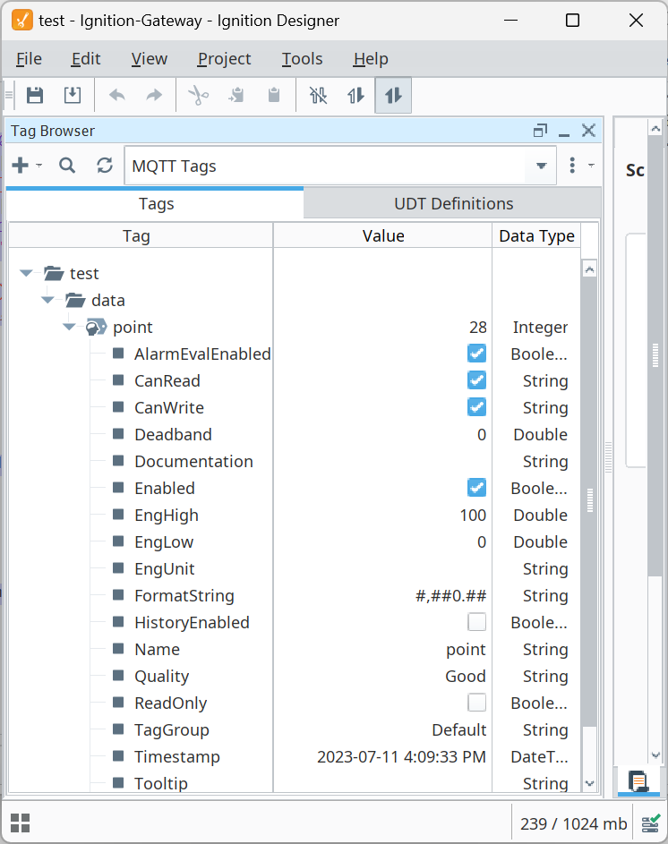Close the Tag Browser panel
This screenshot has width=668, height=844.
(x=588, y=131)
